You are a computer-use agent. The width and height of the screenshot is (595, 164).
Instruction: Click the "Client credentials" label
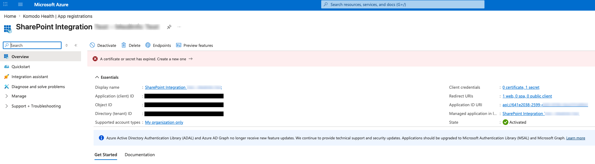click(x=465, y=87)
